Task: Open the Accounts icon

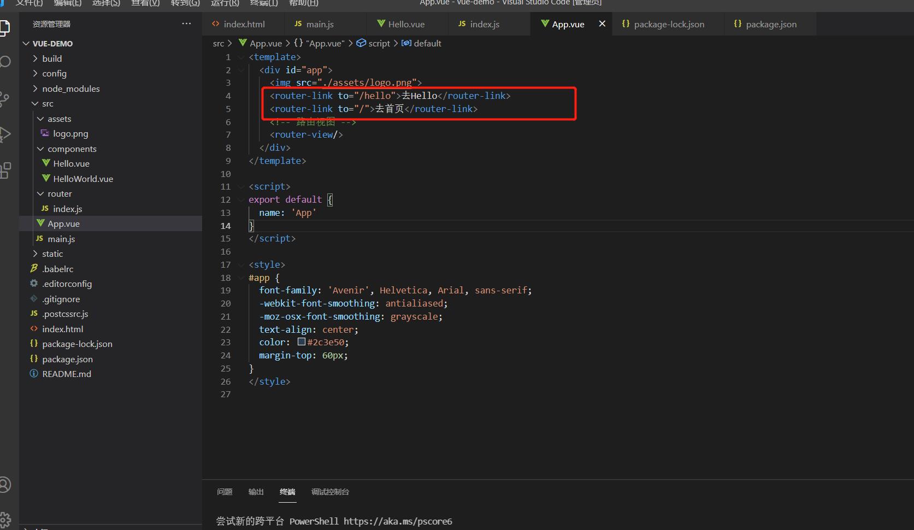Action: point(4,485)
